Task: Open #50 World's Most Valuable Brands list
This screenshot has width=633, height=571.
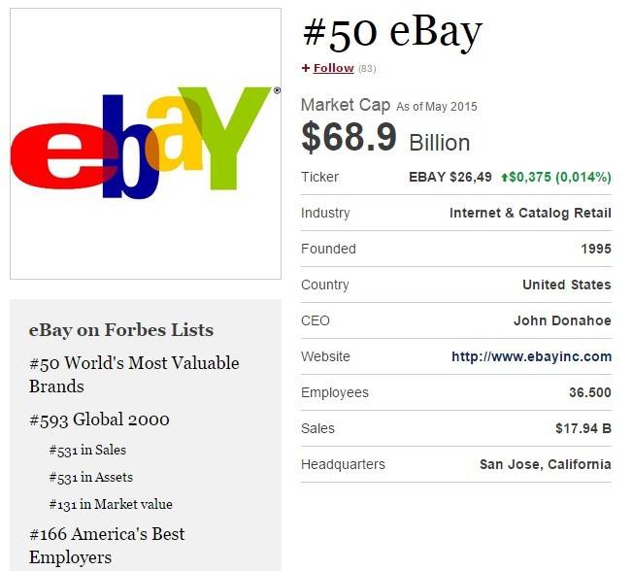Action: click(x=134, y=374)
